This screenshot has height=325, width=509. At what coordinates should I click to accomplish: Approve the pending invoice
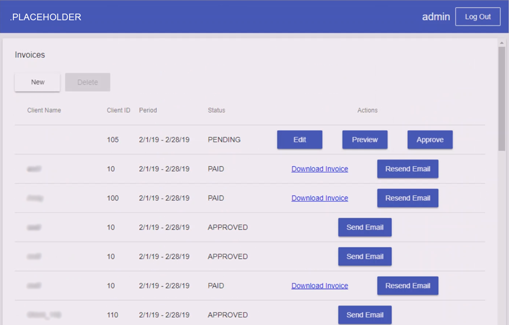[x=430, y=139]
